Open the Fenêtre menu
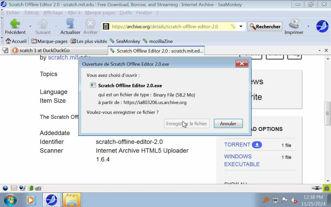 144,13
